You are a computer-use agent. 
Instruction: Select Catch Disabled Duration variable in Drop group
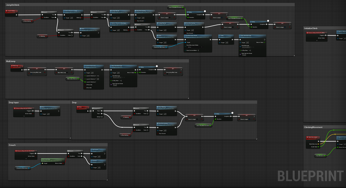[x=204, y=125]
